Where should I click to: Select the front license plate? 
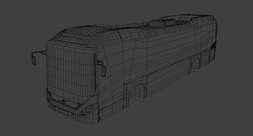tap(63, 112)
